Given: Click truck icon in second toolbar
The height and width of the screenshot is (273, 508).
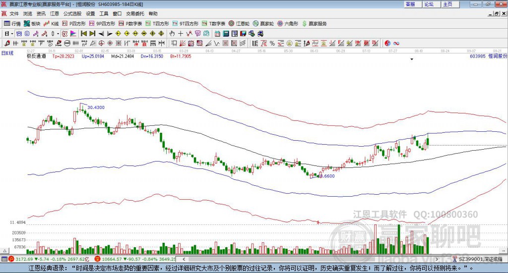Looking at the screenshot, I should coord(259,34).
